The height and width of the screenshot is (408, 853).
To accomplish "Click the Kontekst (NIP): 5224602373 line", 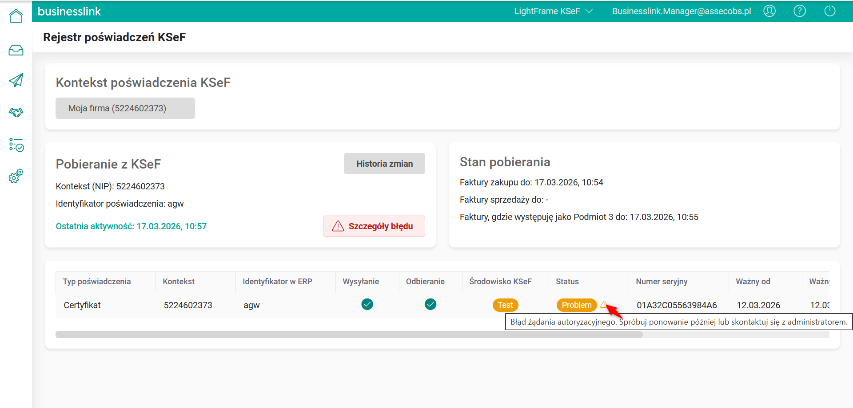I will 110,186.
